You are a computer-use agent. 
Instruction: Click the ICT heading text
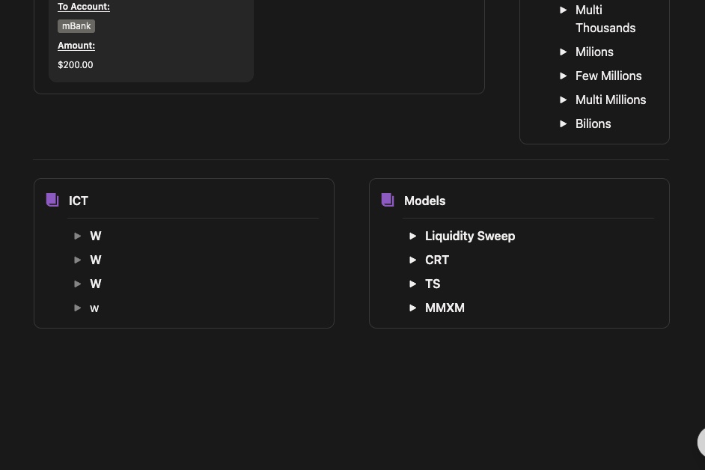click(79, 201)
